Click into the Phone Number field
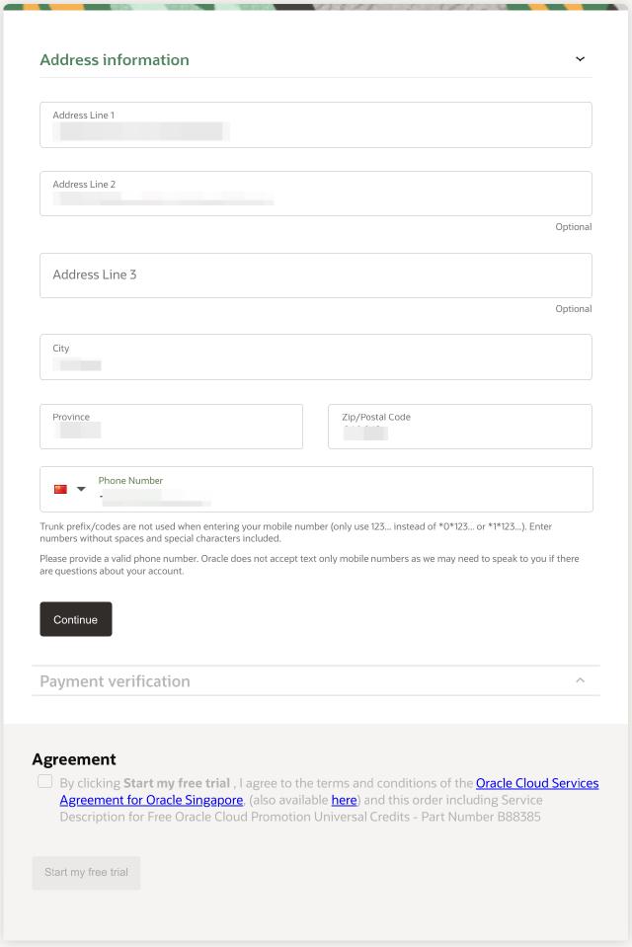This screenshot has width=632, height=947. point(296,491)
